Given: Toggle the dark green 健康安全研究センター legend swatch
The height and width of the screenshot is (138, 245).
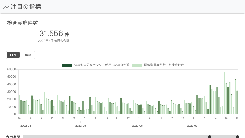Looking at the screenshot, I should point(67,65).
